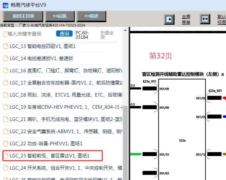
Task: Focus the 输入关键字查询 search field
Action: pyautogui.click(x=24, y=34)
